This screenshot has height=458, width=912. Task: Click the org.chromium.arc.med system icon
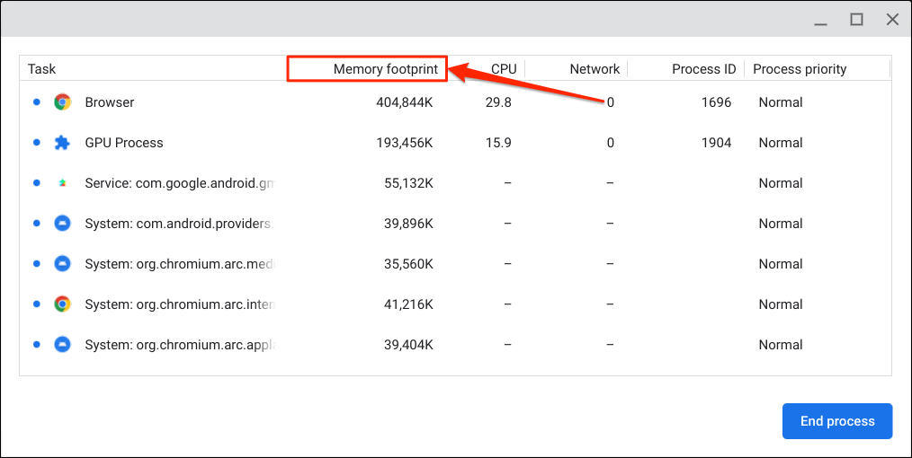[x=62, y=264]
